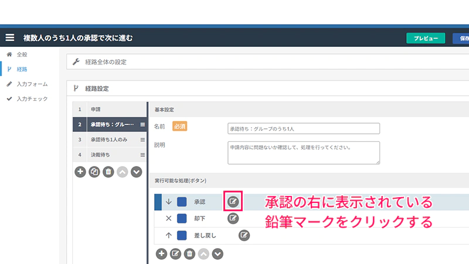
Task: Click the プレビュー button
Action: pos(426,38)
